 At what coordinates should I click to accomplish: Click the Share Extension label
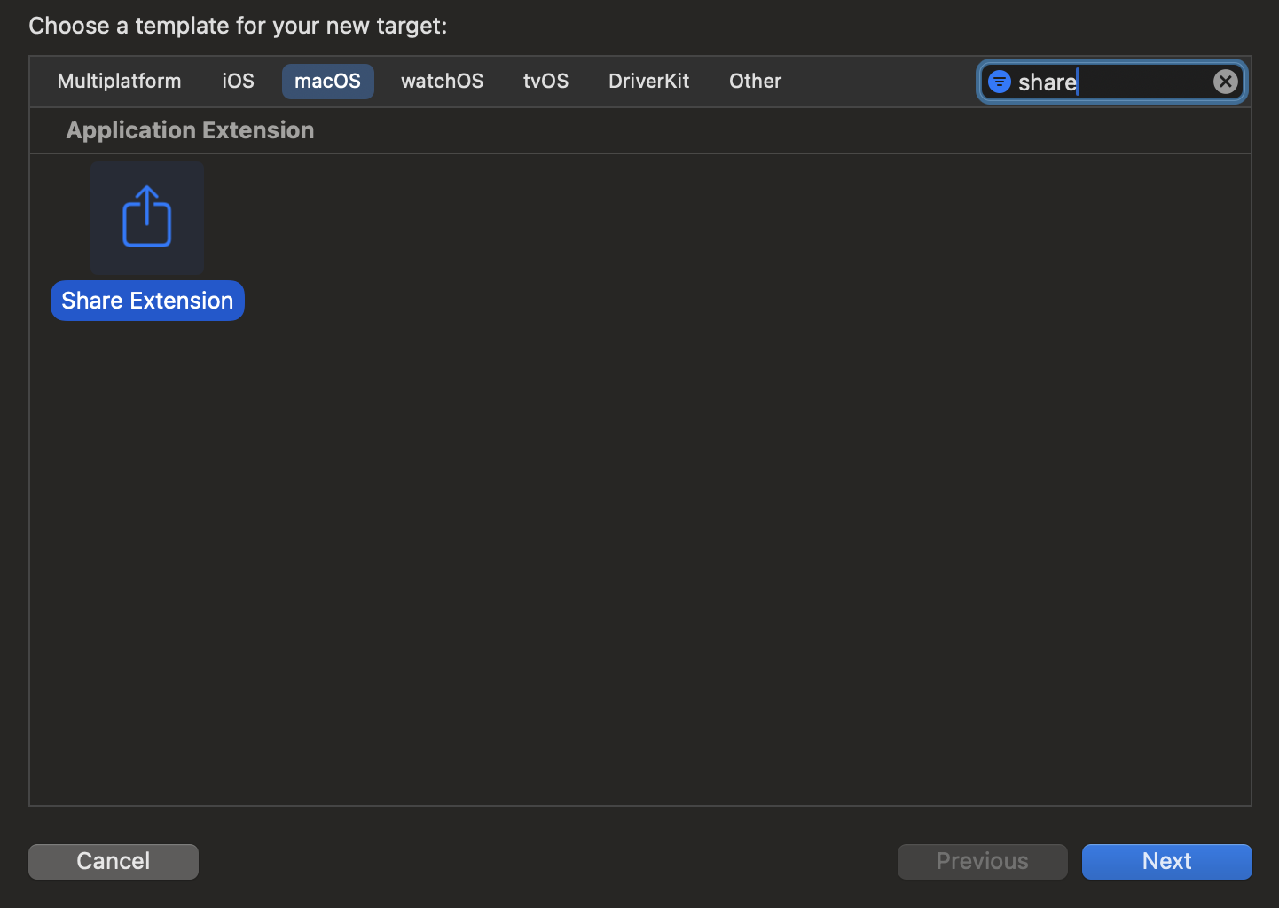click(x=147, y=300)
